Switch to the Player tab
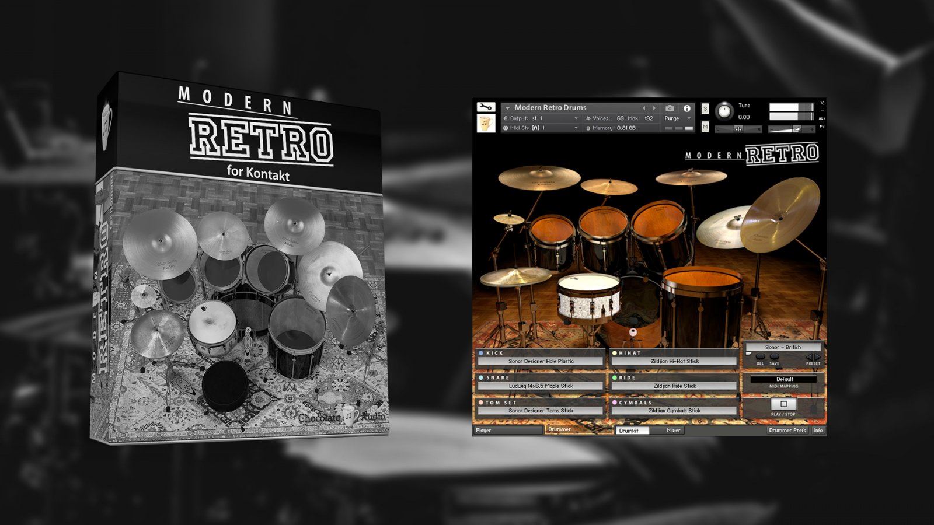Screen dimensions: 934x525 point(508,430)
